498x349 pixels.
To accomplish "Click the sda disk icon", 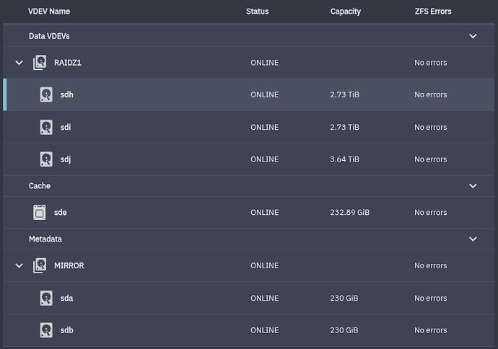I will click(x=46, y=298).
